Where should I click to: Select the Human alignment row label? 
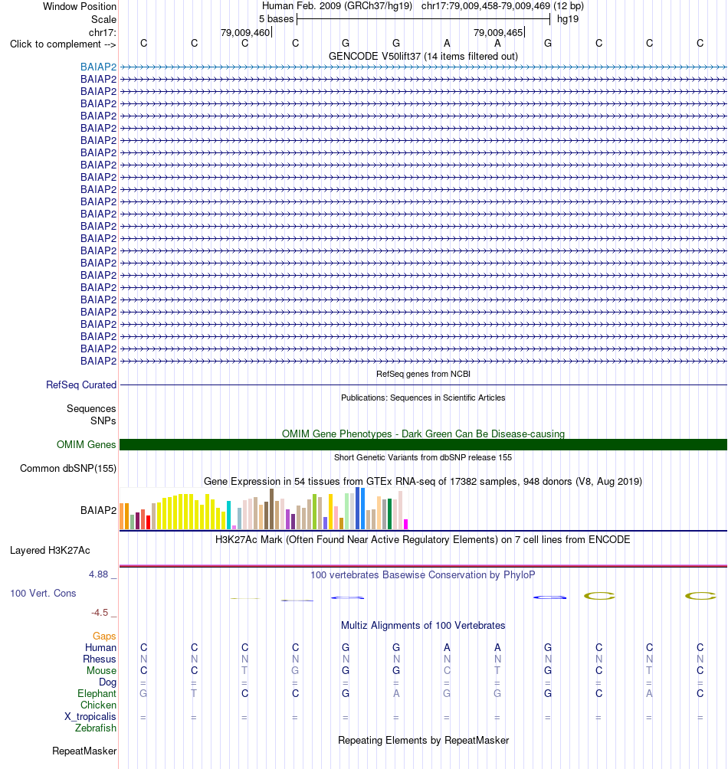pos(100,647)
